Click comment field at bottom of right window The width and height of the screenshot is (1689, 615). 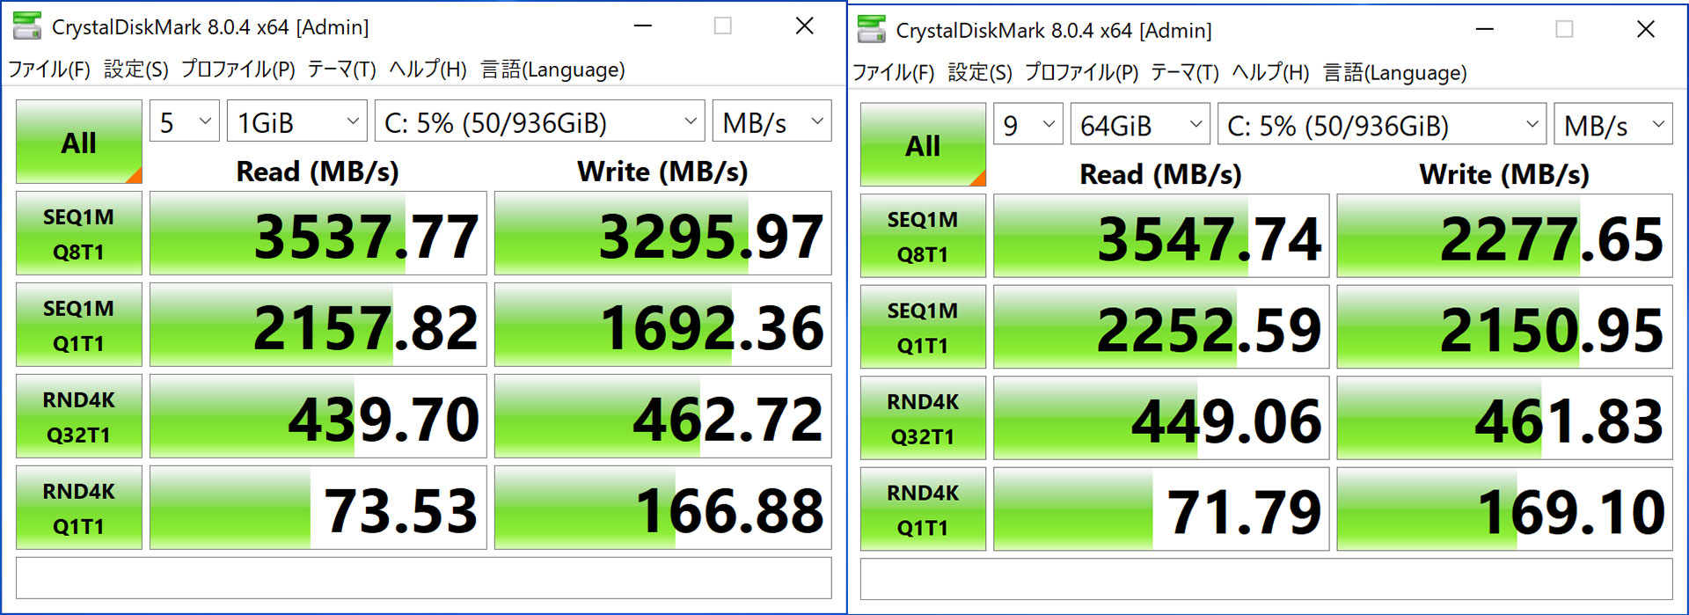pos(1267,580)
